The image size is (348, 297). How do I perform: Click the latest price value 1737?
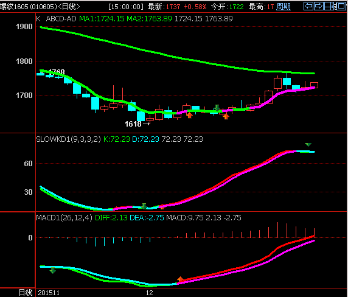[x=173, y=7]
